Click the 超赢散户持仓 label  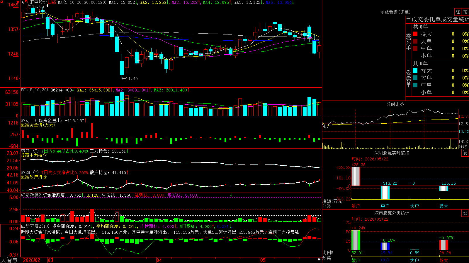click(34, 177)
